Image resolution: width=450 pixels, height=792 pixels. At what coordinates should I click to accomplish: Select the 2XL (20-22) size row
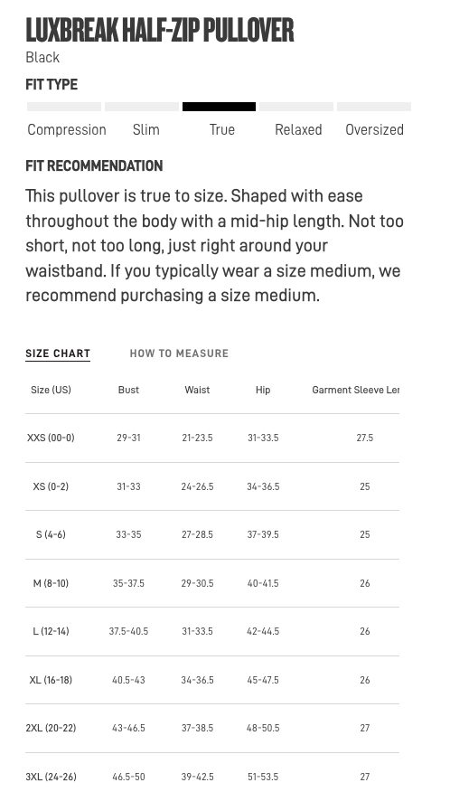(212, 728)
